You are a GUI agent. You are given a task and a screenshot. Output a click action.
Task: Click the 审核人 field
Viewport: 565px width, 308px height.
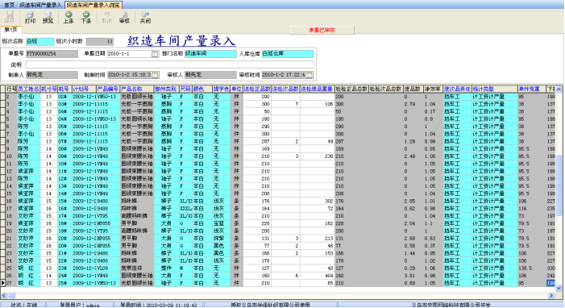[210, 75]
